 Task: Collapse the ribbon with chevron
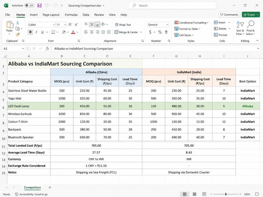coord(257,41)
